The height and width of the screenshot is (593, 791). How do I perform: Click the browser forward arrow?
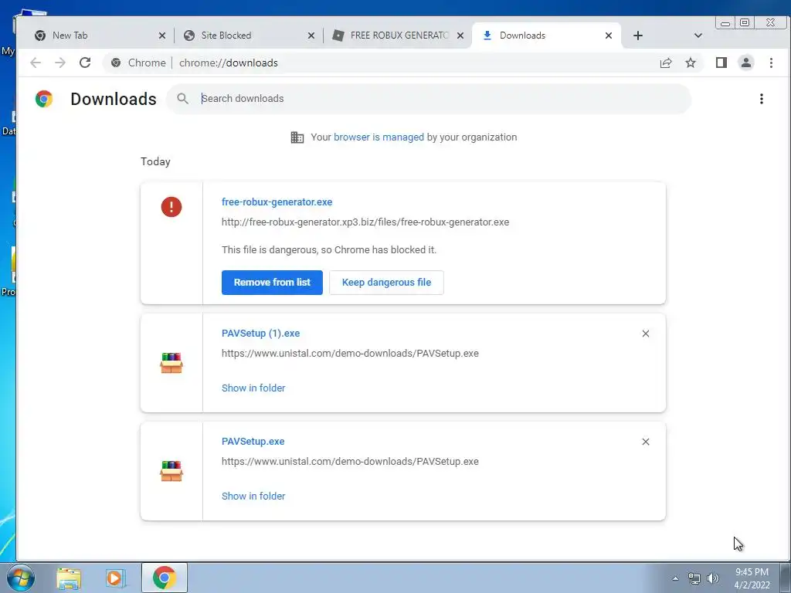coord(60,63)
